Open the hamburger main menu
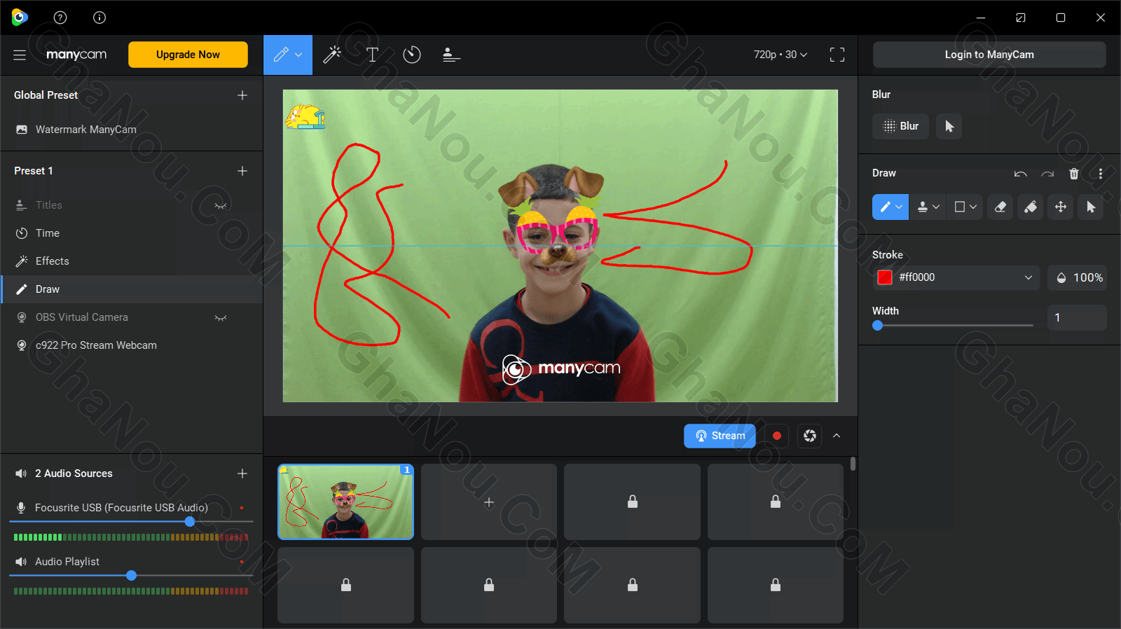This screenshot has width=1121, height=629. coord(20,55)
